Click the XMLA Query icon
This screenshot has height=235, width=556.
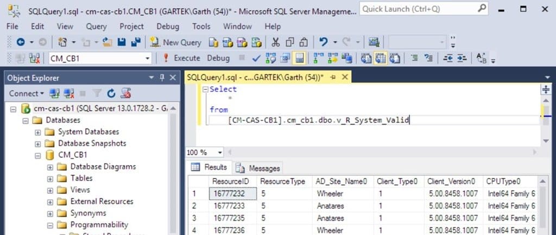256,42
